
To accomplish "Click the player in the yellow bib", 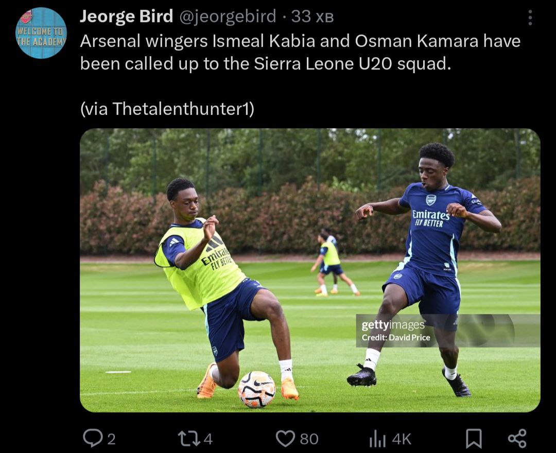I will coord(220,288).
